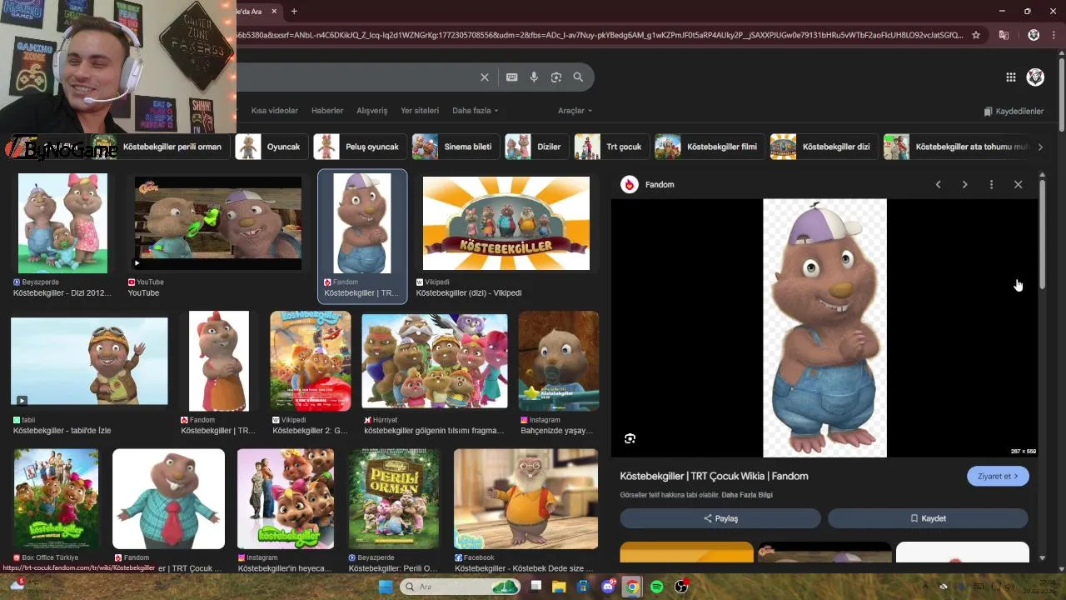
Task: Switch to Haberler tab
Action: click(x=327, y=111)
